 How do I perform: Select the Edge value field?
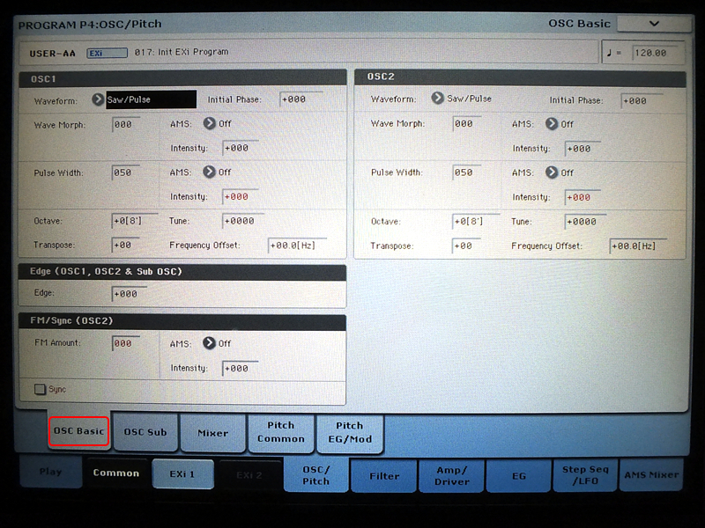click(129, 294)
